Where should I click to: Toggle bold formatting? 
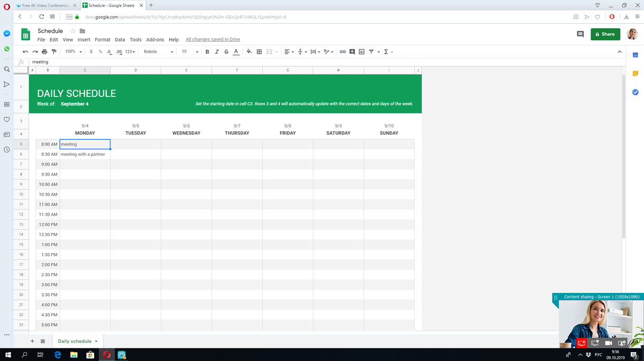click(207, 52)
